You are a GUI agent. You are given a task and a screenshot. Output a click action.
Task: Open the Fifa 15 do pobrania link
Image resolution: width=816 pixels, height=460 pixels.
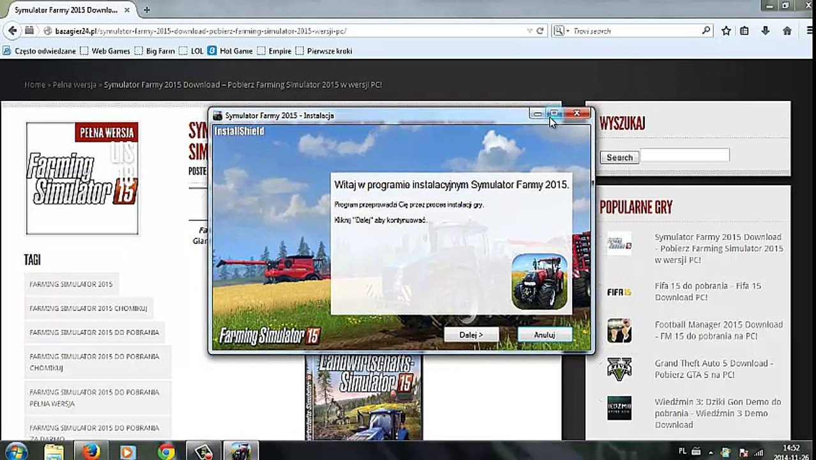tap(708, 292)
